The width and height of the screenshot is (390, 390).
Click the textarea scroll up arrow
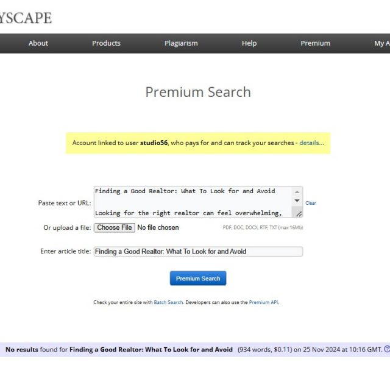297,192
